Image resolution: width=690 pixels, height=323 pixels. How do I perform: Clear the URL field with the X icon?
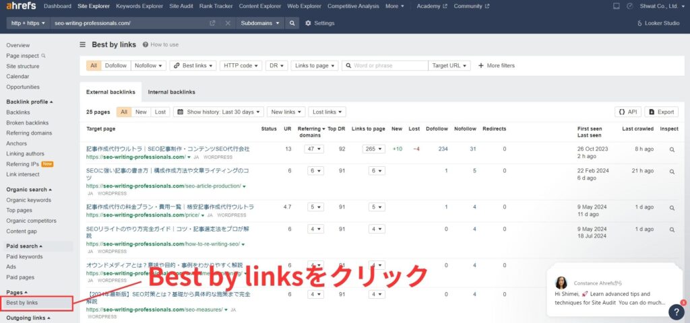coord(228,24)
